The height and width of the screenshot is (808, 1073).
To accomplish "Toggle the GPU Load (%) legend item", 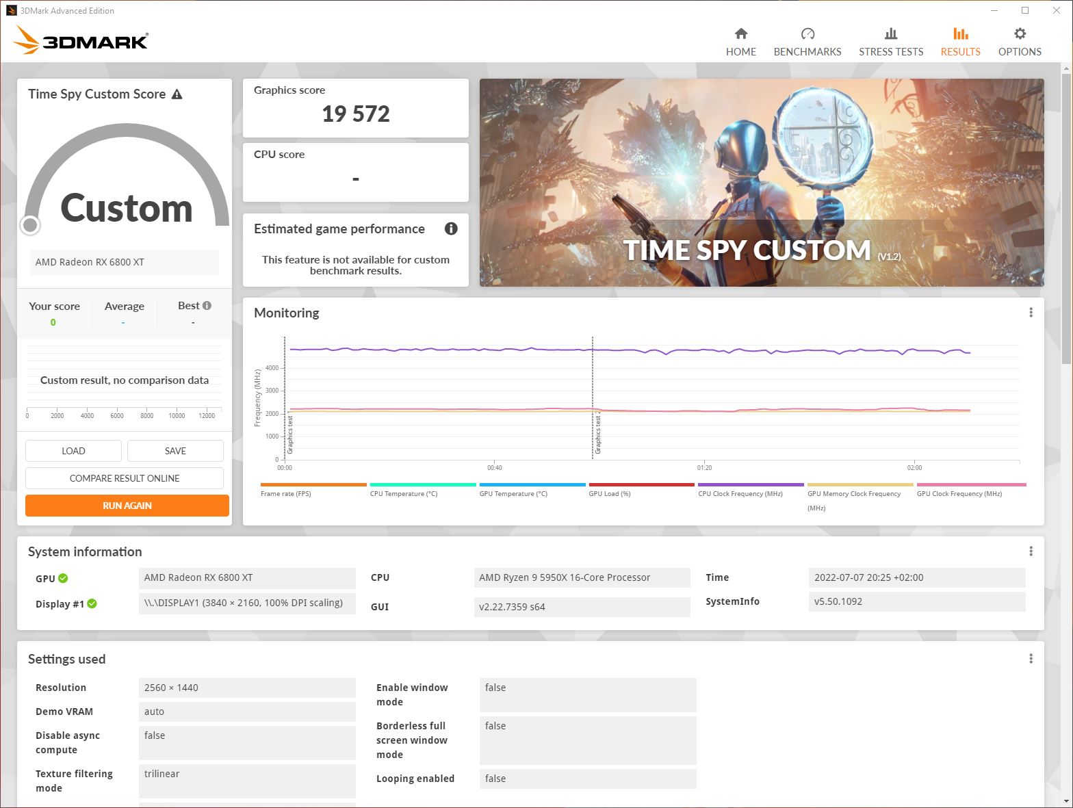I will point(641,491).
